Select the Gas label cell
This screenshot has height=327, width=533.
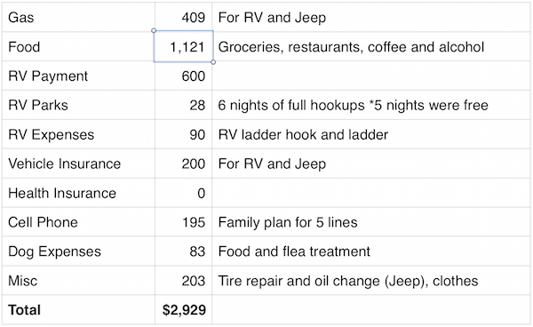pyautogui.click(x=78, y=18)
